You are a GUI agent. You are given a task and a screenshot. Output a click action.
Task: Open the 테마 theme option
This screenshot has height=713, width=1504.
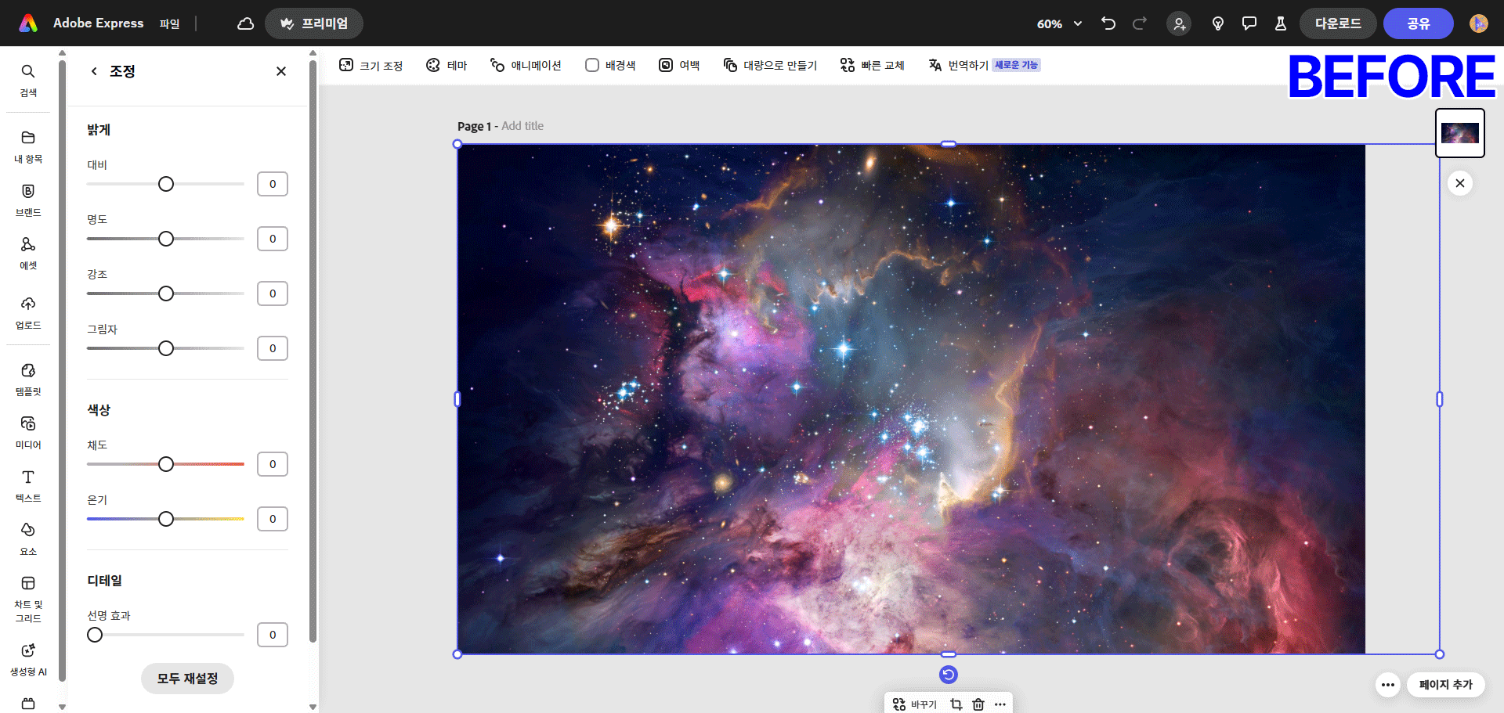(446, 65)
